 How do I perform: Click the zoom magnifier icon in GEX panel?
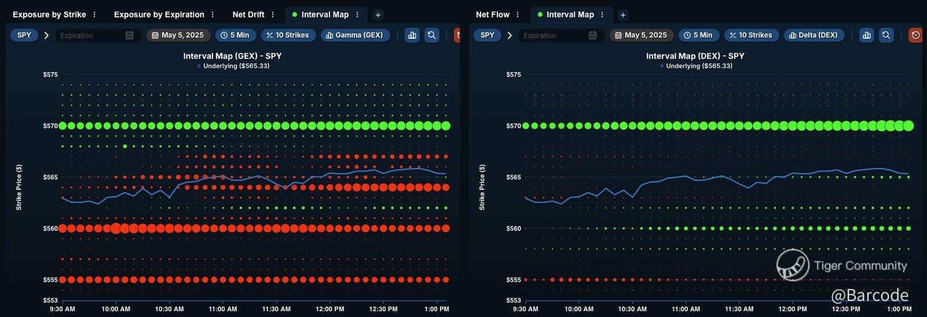click(x=431, y=35)
